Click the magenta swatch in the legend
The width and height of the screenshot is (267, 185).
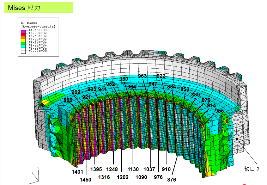[x=23, y=32]
